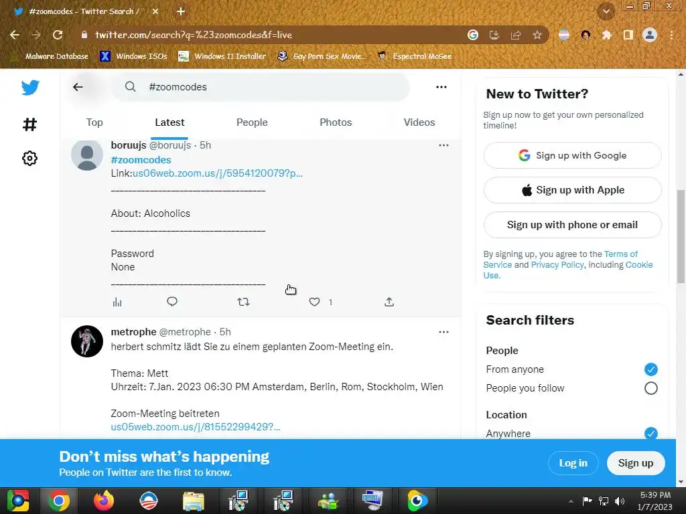Click Sign up in bottom banner
Viewport: 686px width, 514px height.
pos(636,463)
